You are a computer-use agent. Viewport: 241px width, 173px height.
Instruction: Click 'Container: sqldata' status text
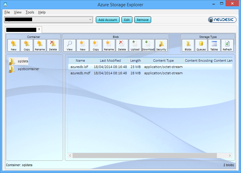19,165
